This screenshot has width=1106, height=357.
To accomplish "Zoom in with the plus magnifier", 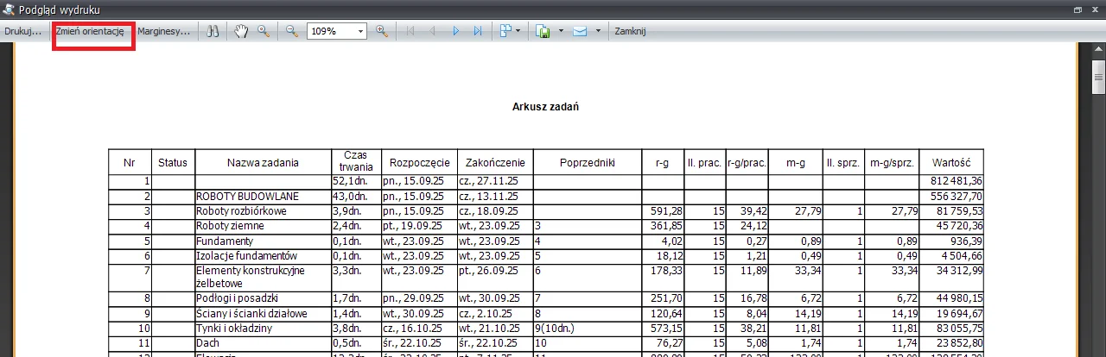I will point(381,31).
